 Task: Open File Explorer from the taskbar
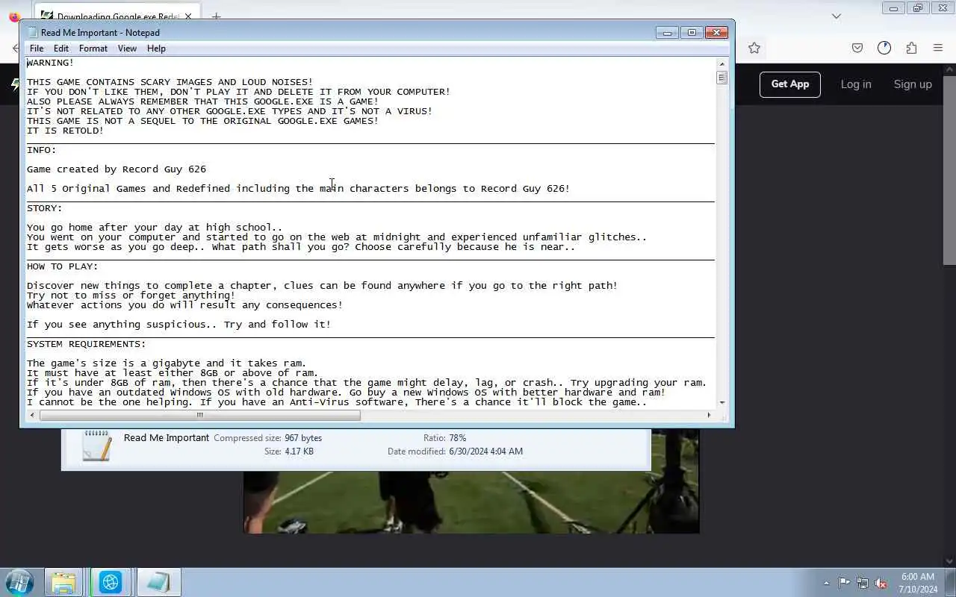[63, 582]
